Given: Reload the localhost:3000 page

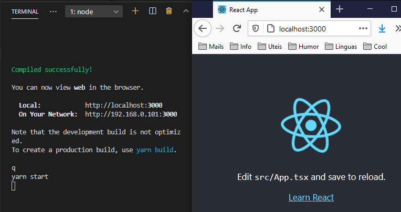Looking at the screenshot, I should 237,28.
